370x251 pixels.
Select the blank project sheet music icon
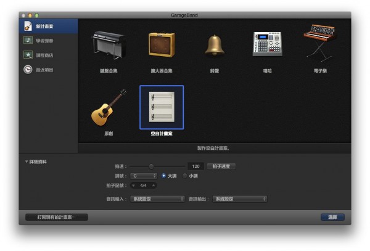click(161, 107)
